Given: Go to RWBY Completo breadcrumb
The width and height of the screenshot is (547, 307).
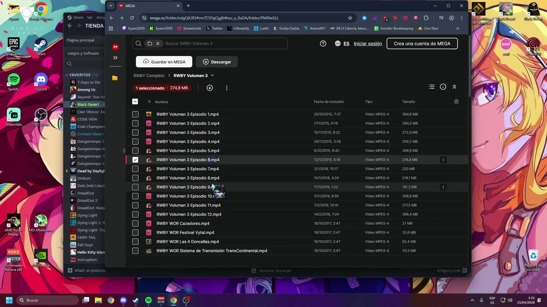Looking at the screenshot, I should pos(149,75).
